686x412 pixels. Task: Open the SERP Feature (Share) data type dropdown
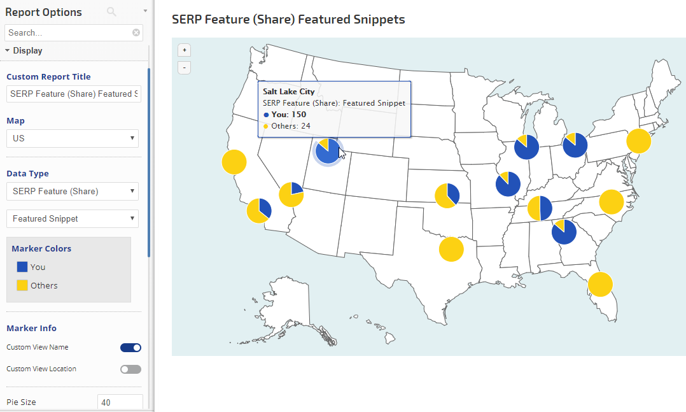73,191
